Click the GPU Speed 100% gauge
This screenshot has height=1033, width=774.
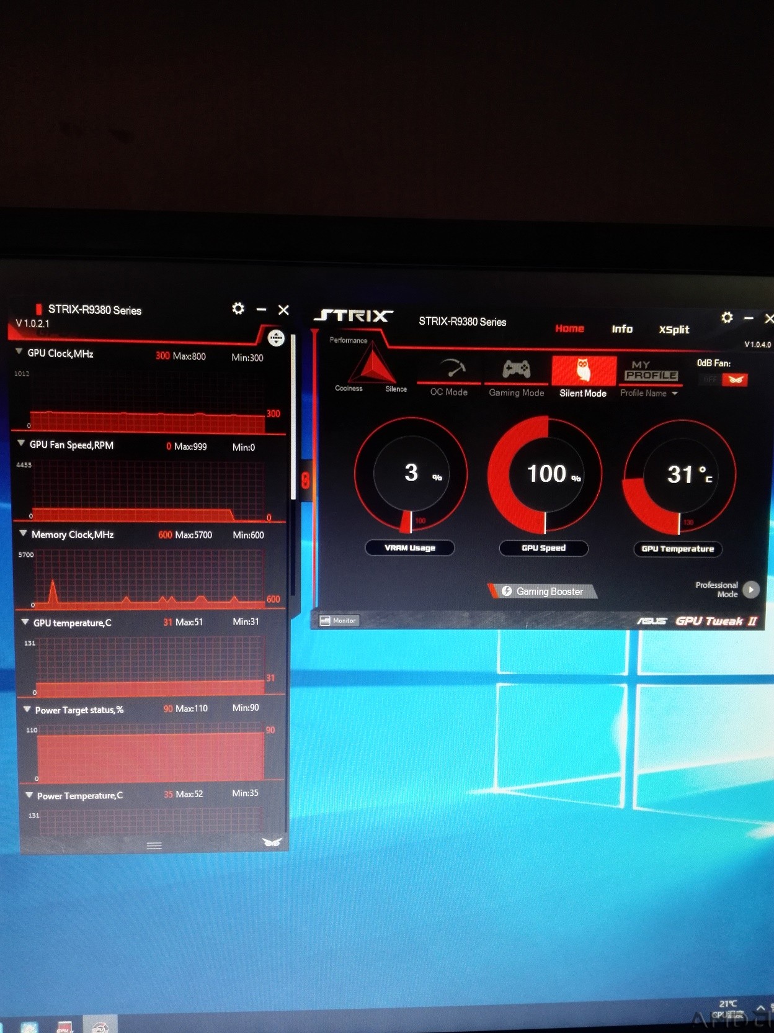tap(545, 475)
